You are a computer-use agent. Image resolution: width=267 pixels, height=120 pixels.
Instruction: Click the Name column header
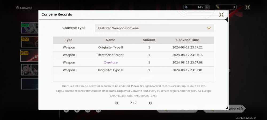(111, 40)
